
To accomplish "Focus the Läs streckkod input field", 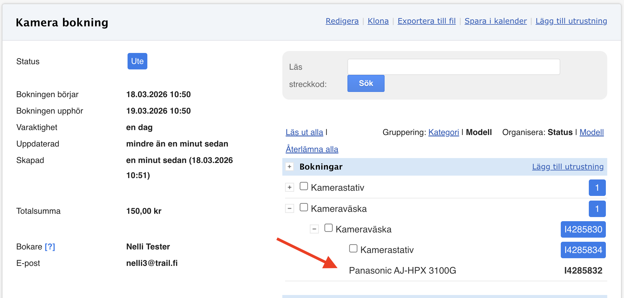I will coord(454,67).
